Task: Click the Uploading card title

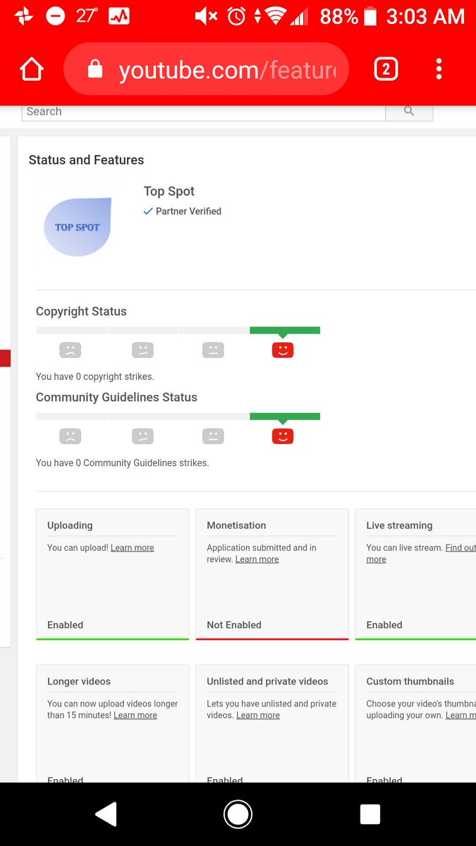Action: tap(70, 525)
